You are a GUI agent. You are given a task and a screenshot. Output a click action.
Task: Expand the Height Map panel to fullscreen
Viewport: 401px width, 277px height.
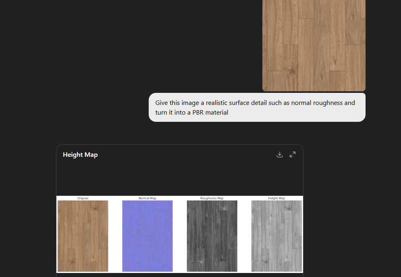point(292,154)
